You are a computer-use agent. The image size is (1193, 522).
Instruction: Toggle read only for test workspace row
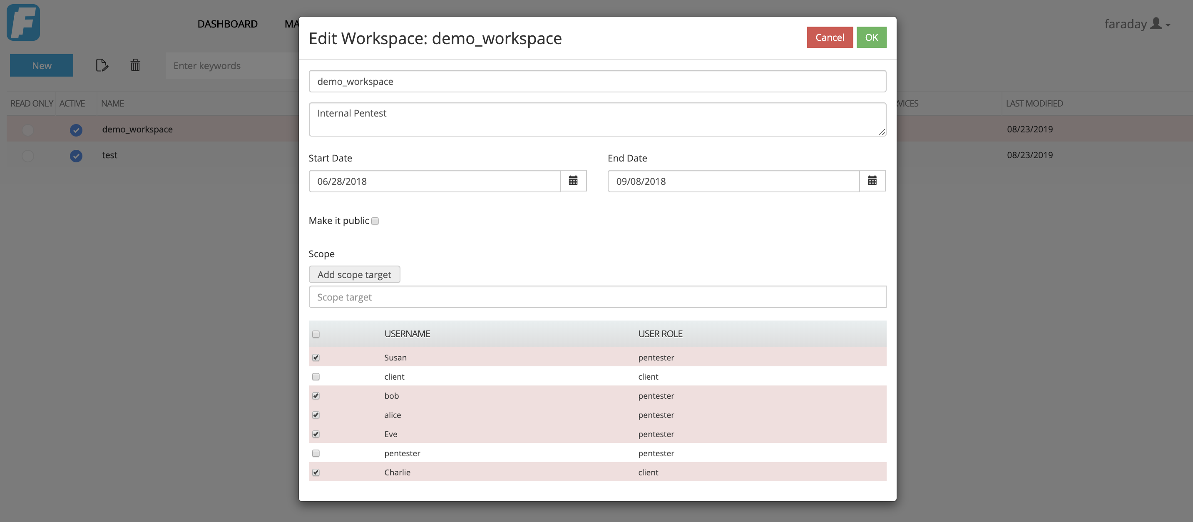point(28,156)
